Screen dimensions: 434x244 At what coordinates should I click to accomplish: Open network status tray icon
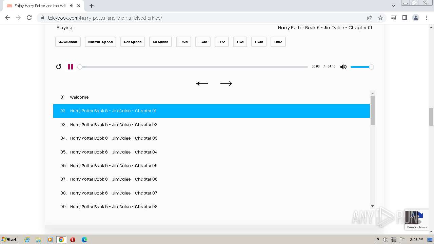tap(394, 240)
